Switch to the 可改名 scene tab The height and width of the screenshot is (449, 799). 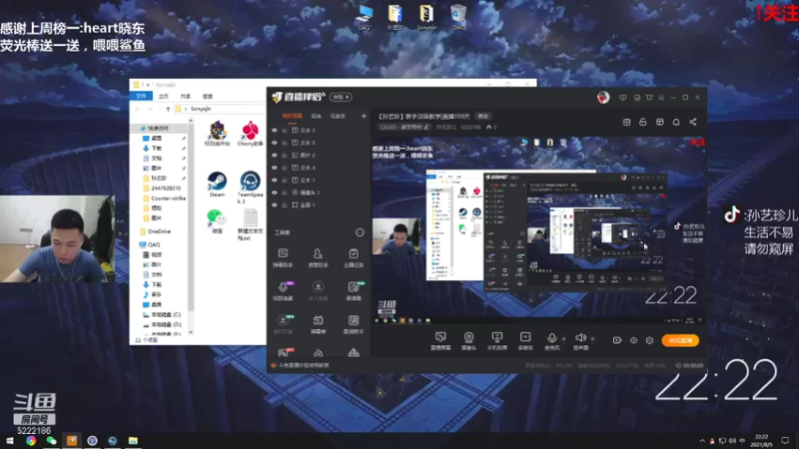tap(338, 116)
